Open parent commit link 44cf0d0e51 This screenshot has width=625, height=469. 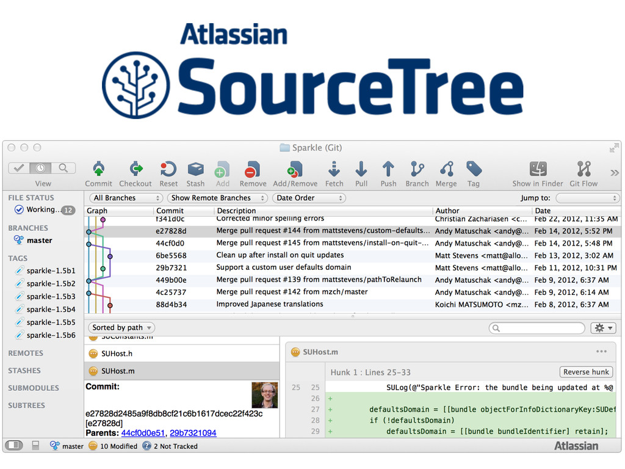pos(143,433)
